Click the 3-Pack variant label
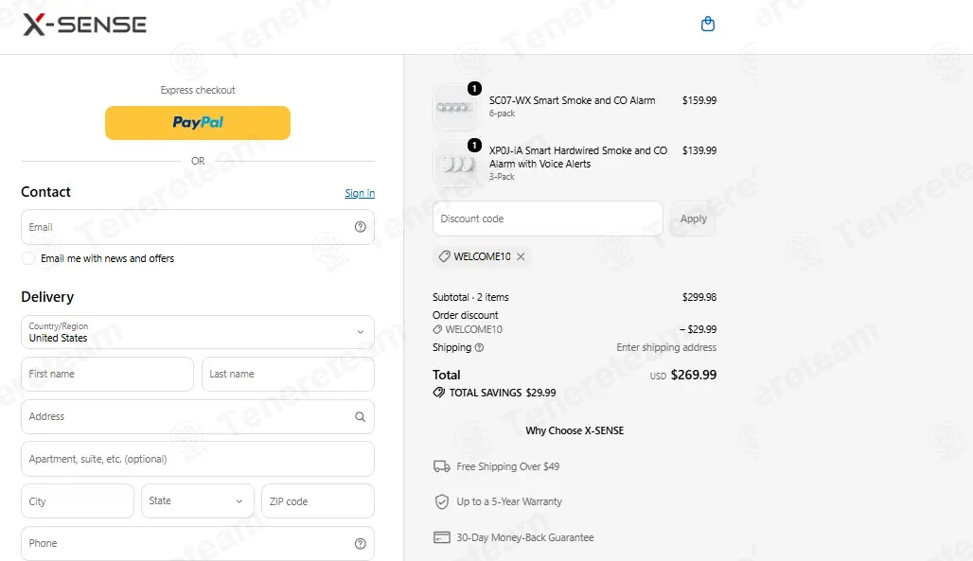The width and height of the screenshot is (973, 561). click(502, 177)
